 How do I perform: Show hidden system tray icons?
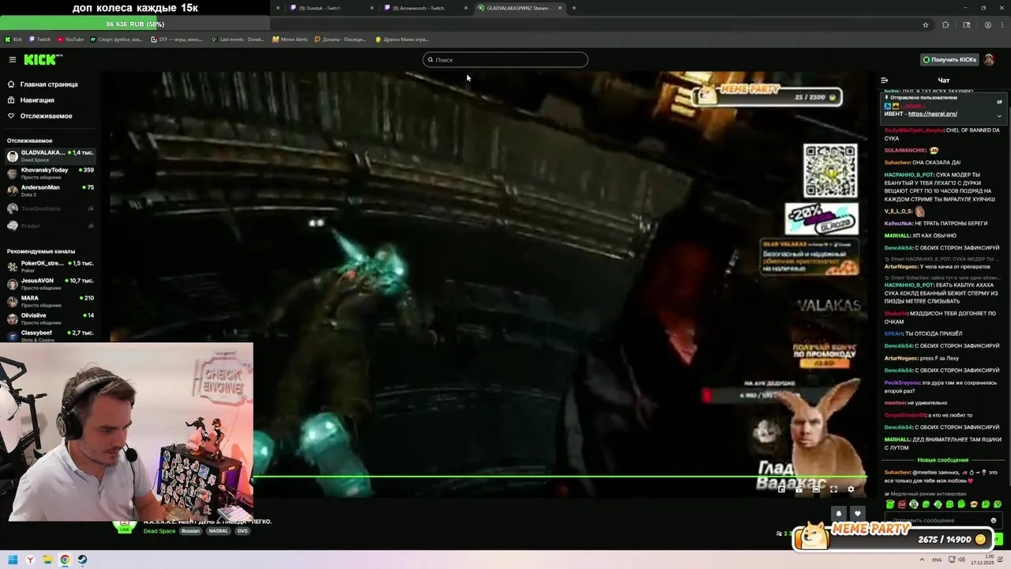pos(920,560)
